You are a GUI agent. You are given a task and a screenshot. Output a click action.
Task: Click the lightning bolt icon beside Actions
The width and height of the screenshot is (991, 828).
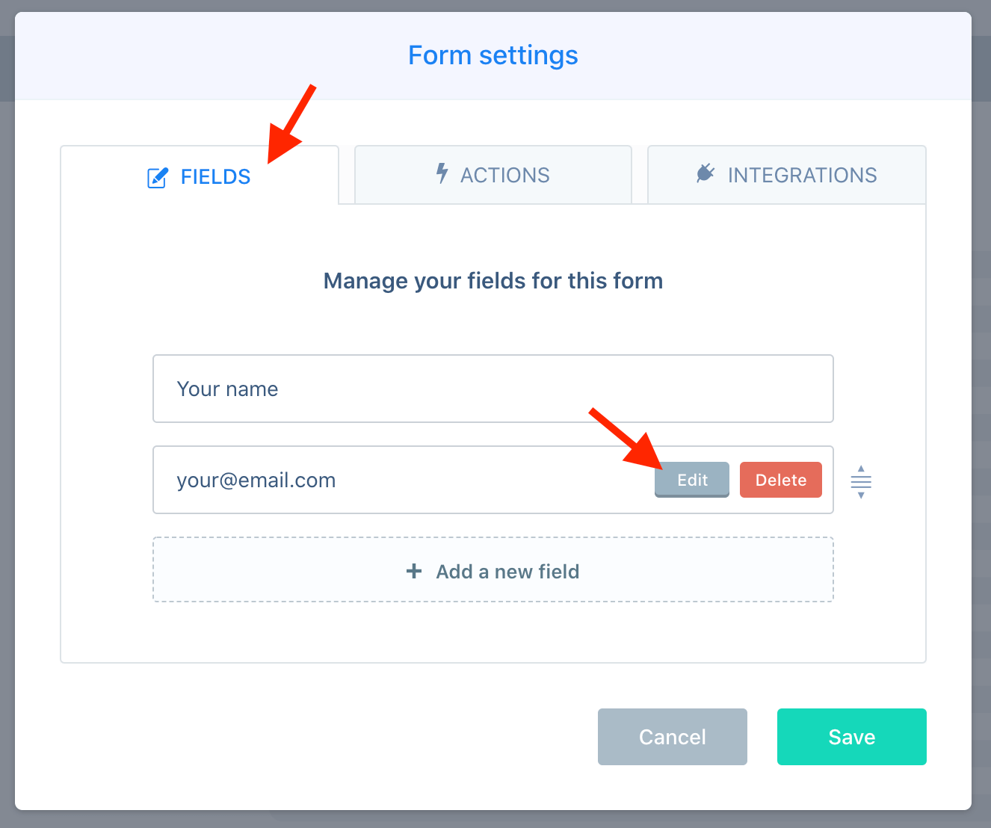click(442, 173)
